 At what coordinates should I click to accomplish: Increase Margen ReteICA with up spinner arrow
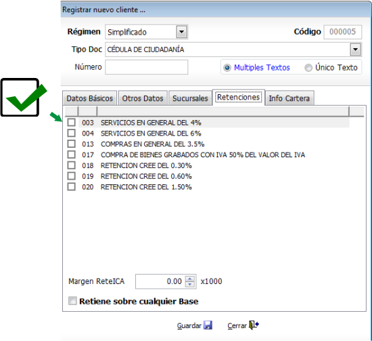(x=189, y=279)
